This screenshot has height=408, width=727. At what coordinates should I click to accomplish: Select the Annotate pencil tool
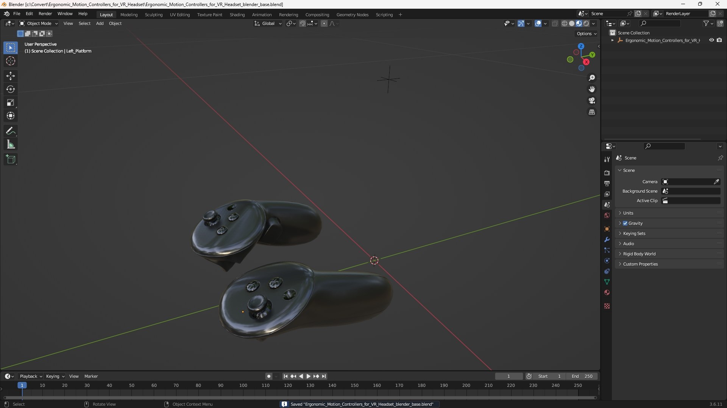pos(11,131)
